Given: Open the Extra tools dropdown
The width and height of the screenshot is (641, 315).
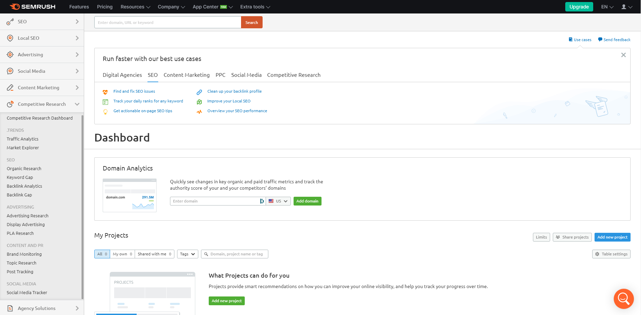Looking at the screenshot, I should pyautogui.click(x=255, y=7).
